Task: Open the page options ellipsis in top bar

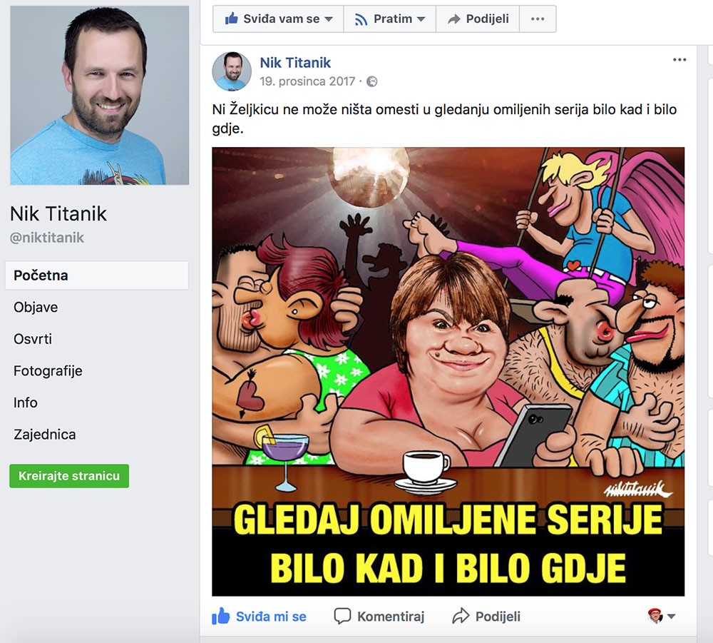Action: click(538, 19)
